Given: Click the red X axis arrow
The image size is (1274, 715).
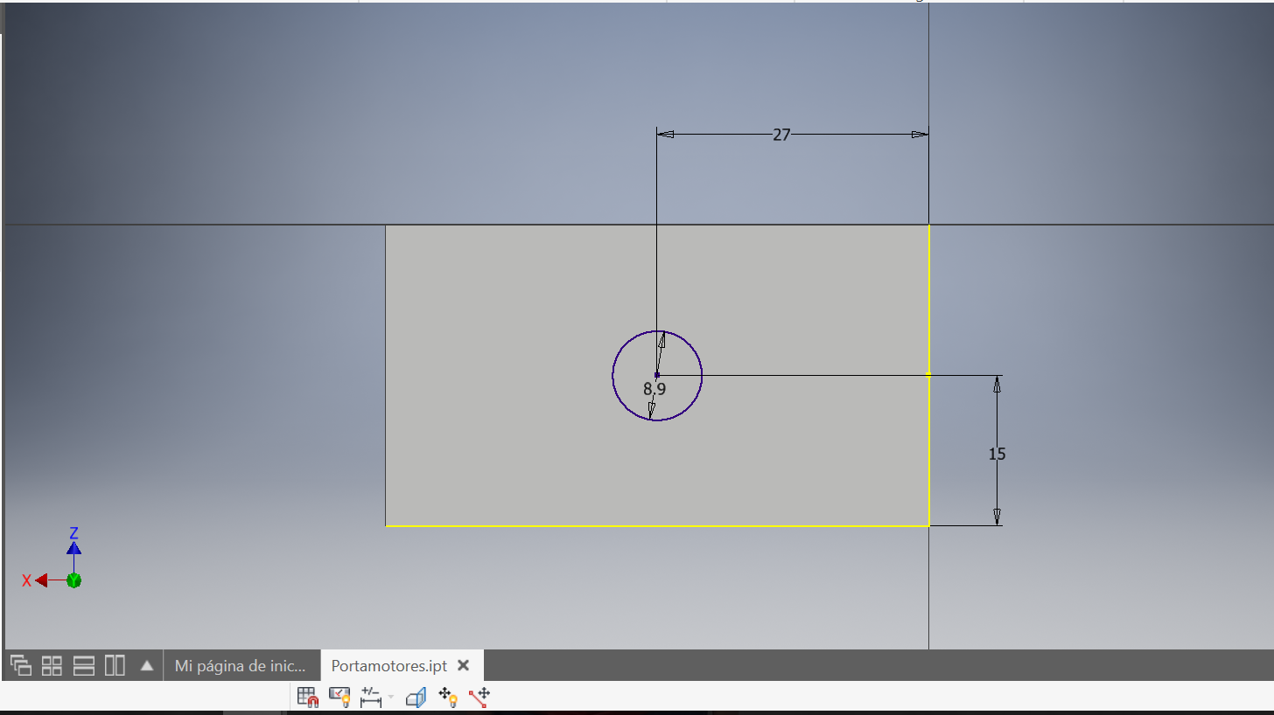Looking at the screenshot, I should (40, 580).
